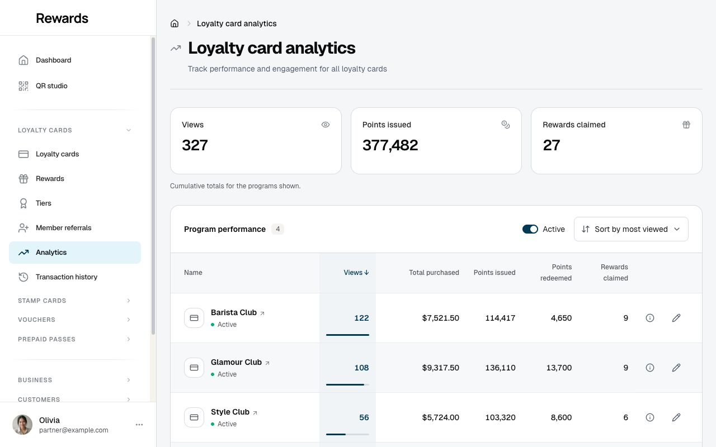716x447 pixels.
Task: Click the Transaction history clock icon
Action: 23,277
